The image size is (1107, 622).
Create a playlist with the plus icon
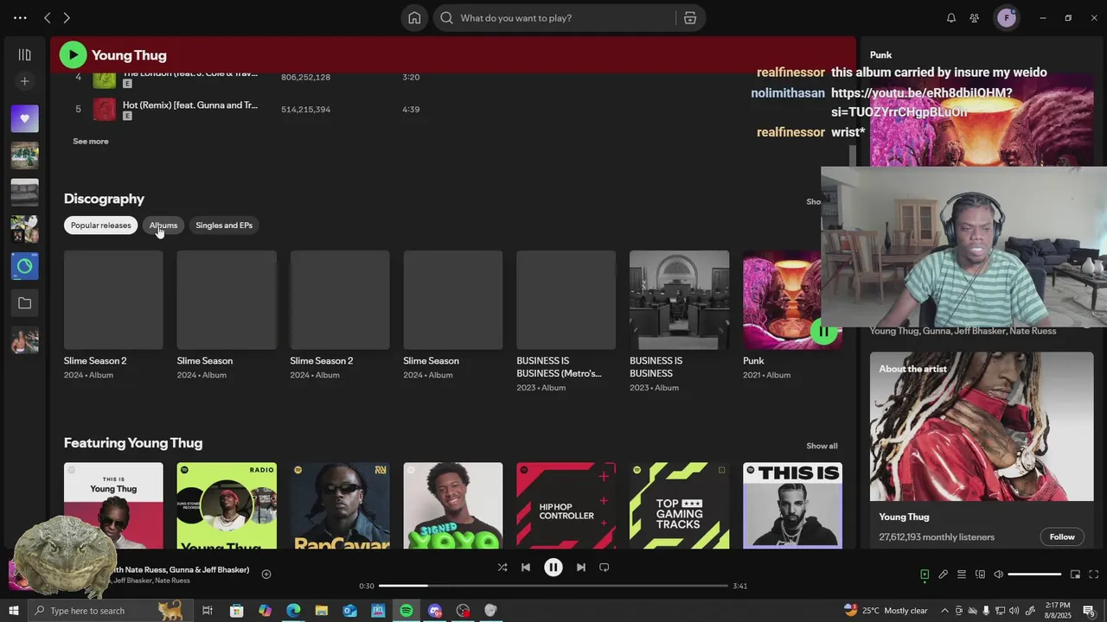point(24,81)
